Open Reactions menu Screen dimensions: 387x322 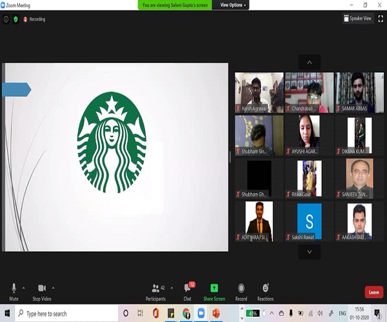[265, 292]
